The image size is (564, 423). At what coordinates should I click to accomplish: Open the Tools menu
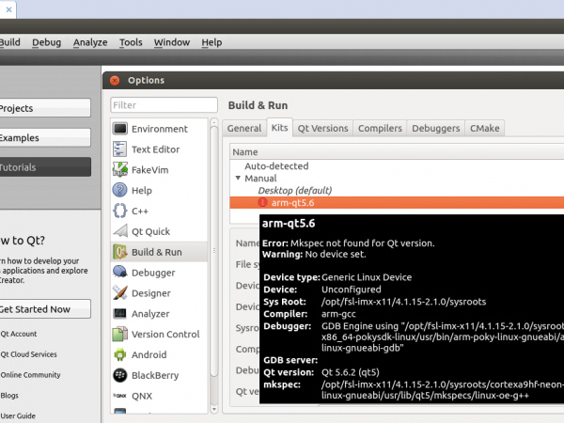(x=131, y=42)
